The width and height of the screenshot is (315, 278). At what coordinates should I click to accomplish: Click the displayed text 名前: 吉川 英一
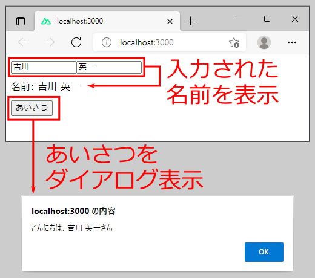45,86
